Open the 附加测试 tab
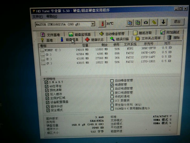This screenshot has height=143, width=190. 170,32
